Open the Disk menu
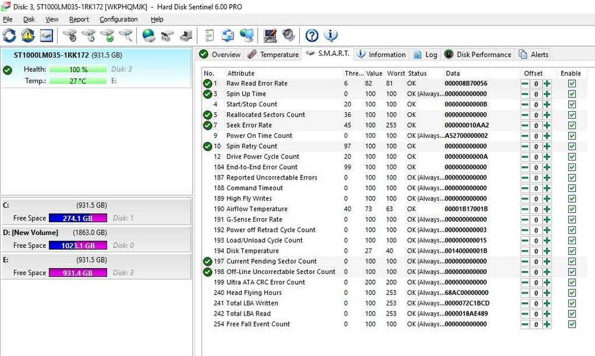Screen dimensions: 595x356 tap(29, 20)
